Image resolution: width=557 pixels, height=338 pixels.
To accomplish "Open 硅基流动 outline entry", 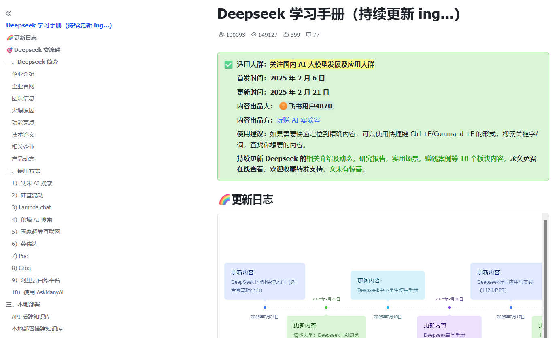I will pyautogui.click(x=32, y=195).
